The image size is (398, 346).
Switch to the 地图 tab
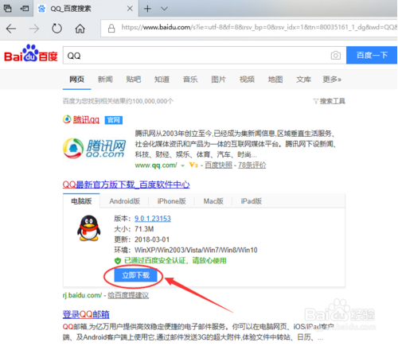click(x=275, y=80)
